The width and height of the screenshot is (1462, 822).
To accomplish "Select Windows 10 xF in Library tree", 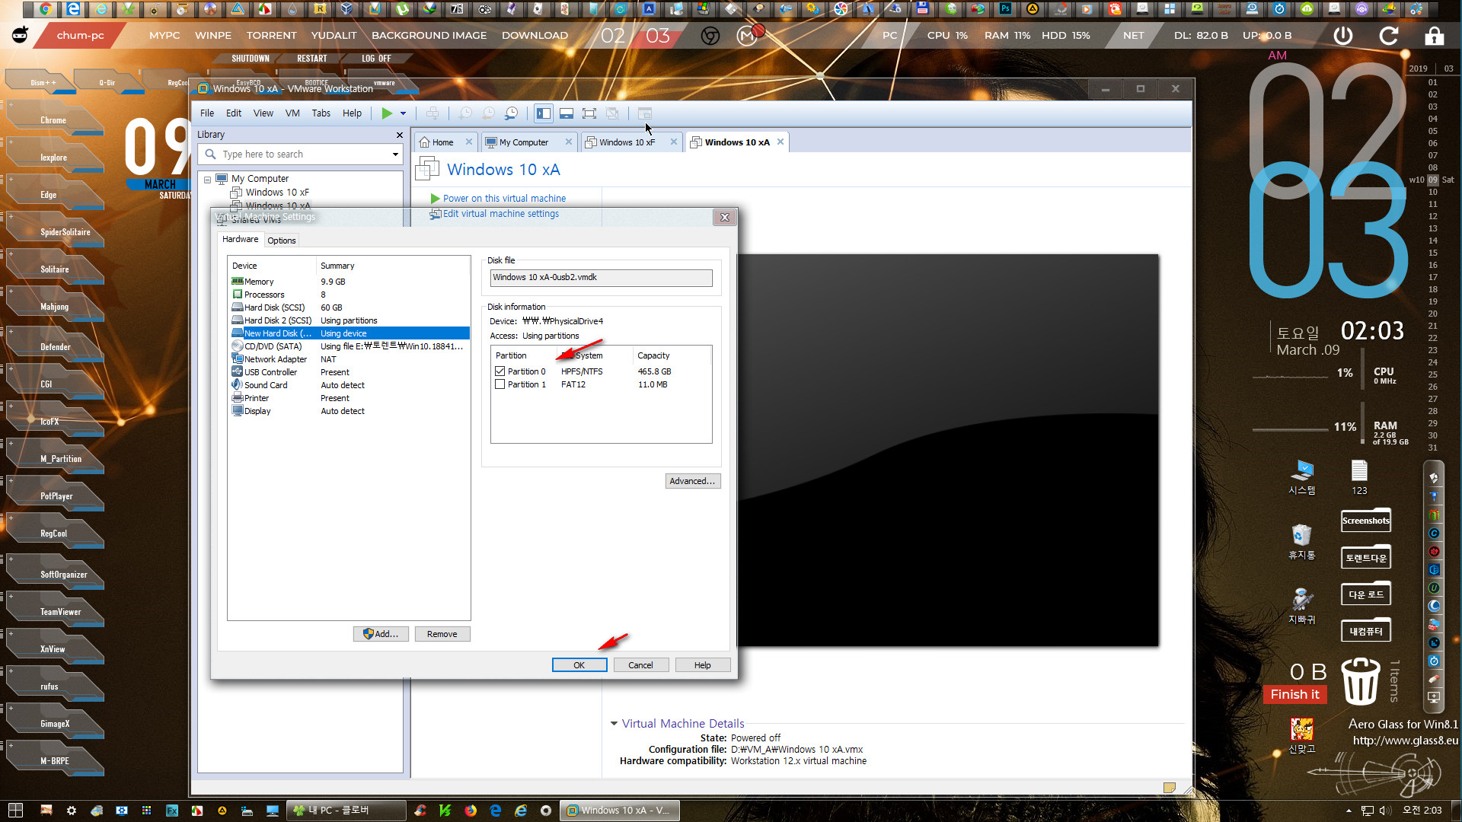I will (277, 193).
